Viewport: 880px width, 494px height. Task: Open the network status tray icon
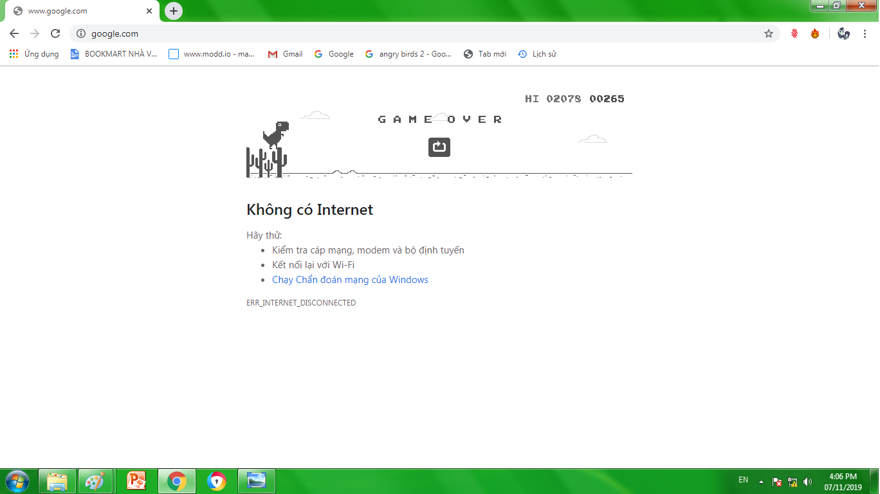click(x=793, y=481)
